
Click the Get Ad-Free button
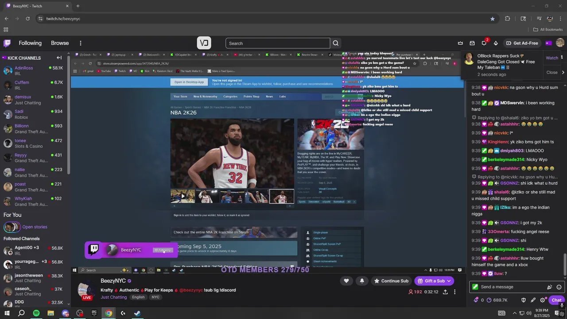(x=522, y=43)
